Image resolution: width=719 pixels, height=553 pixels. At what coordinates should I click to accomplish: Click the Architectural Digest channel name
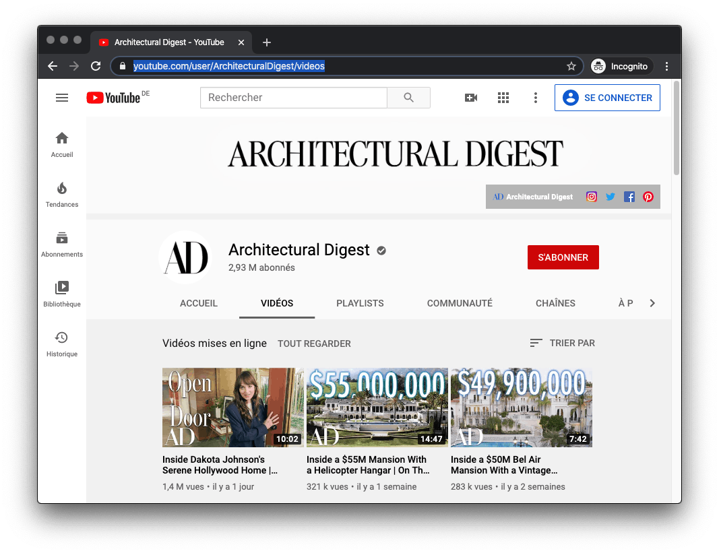pyautogui.click(x=299, y=250)
